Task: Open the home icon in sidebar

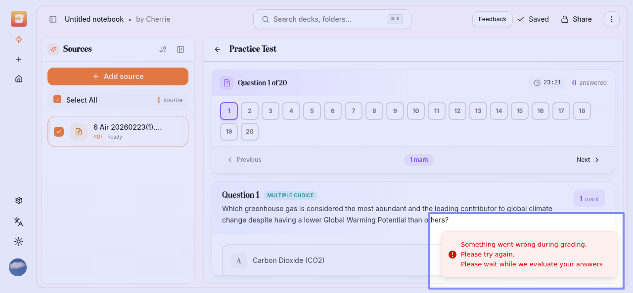Action: pos(19,79)
